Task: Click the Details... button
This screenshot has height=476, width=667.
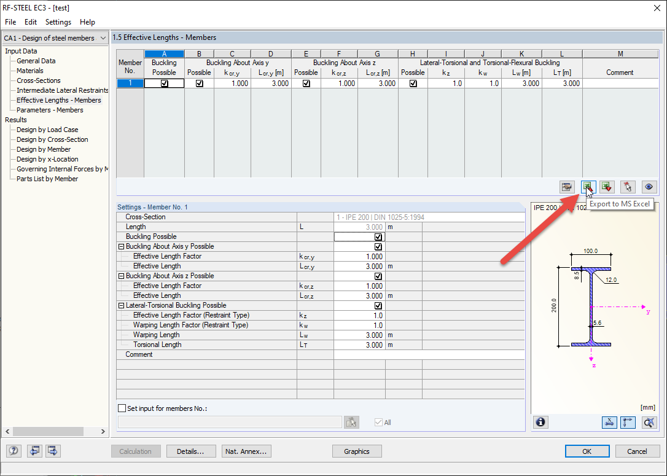Action: point(190,451)
